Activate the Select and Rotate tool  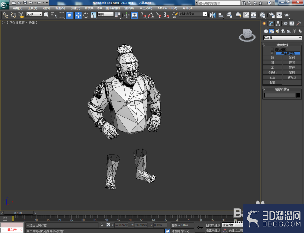[x=86, y=15]
